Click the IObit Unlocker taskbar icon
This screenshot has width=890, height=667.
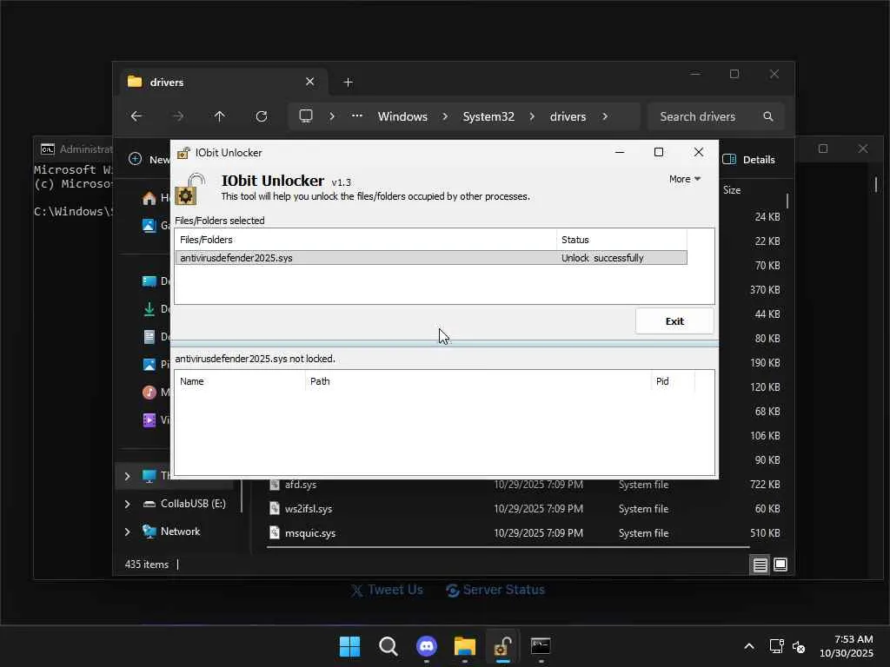coord(502,646)
